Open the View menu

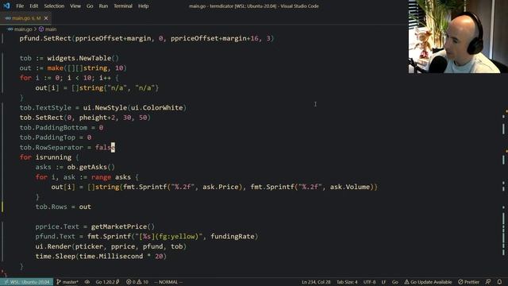click(x=75, y=6)
